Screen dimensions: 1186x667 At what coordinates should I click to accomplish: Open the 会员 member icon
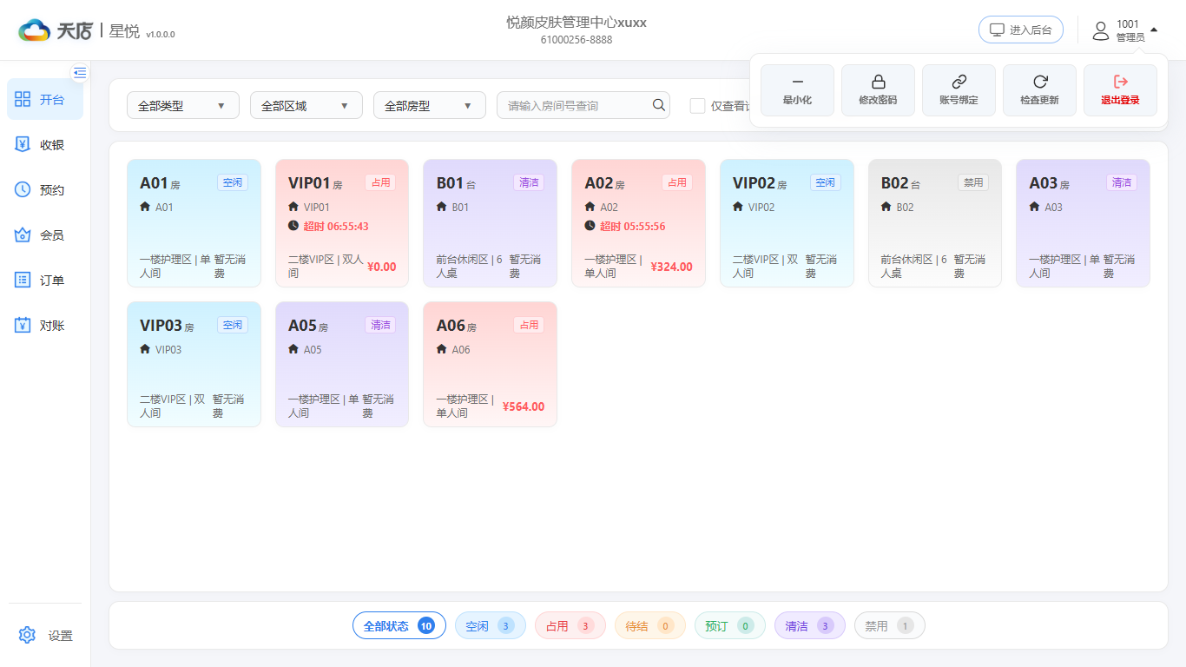23,234
